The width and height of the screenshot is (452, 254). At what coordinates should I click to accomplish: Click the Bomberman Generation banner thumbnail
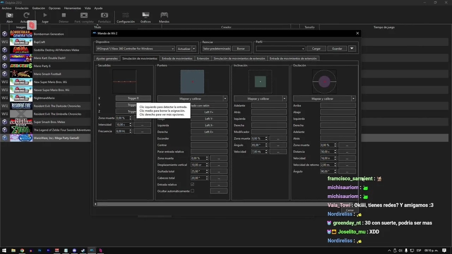tap(21, 34)
